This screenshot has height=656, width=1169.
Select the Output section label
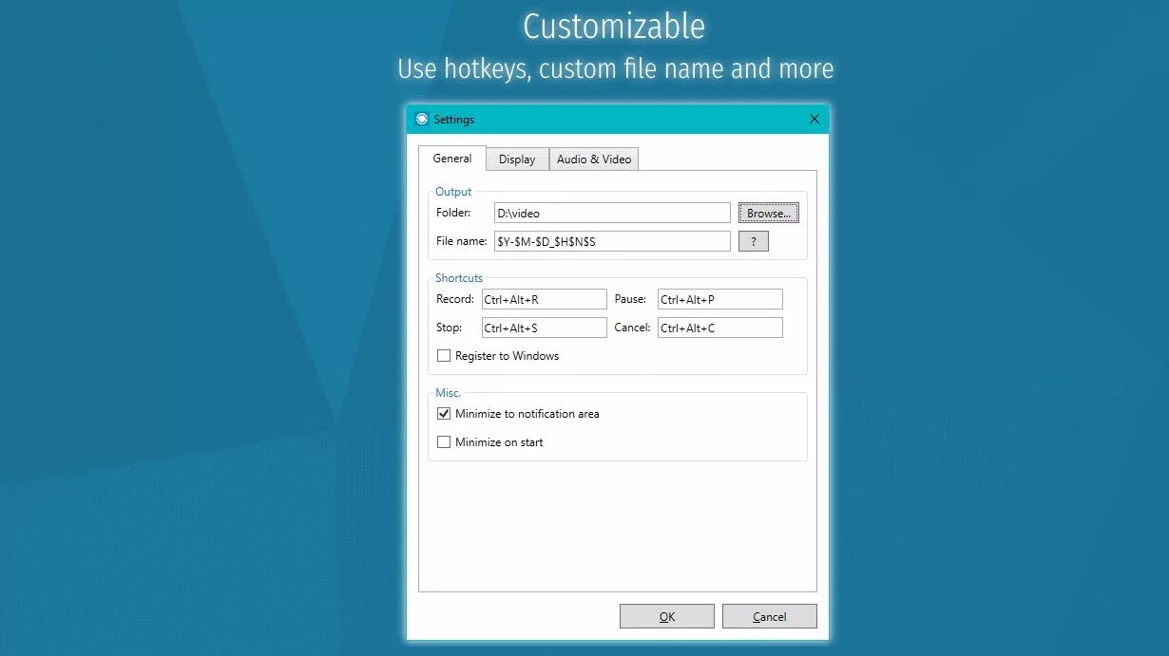[x=453, y=191]
